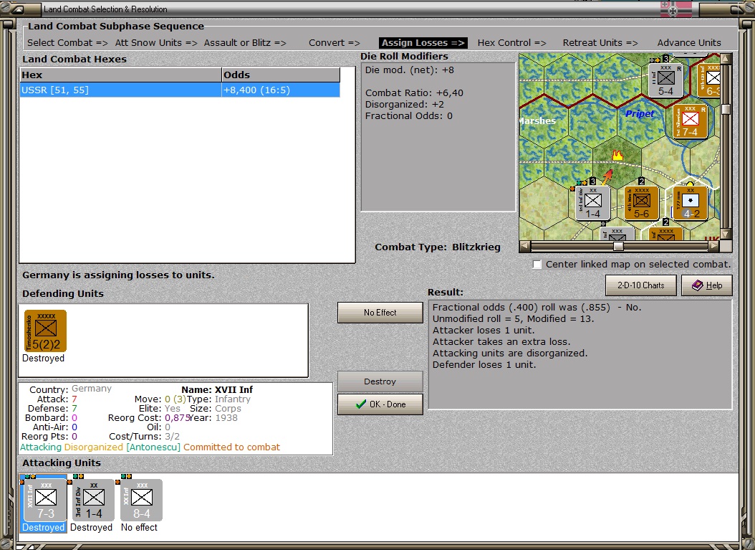The height and width of the screenshot is (550, 755).
Task: Select the 3rd Inf Div 1-4 attacking unit
Action: click(x=92, y=501)
